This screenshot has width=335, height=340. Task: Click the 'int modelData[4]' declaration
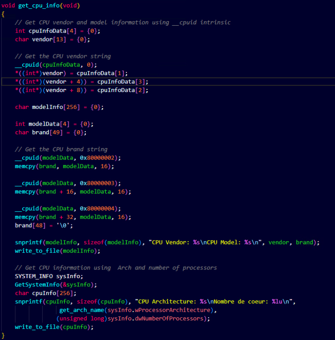click(x=54, y=124)
